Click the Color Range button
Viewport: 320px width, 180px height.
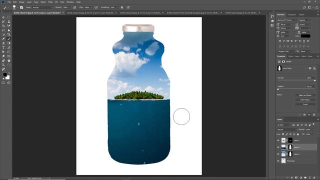[305, 99]
